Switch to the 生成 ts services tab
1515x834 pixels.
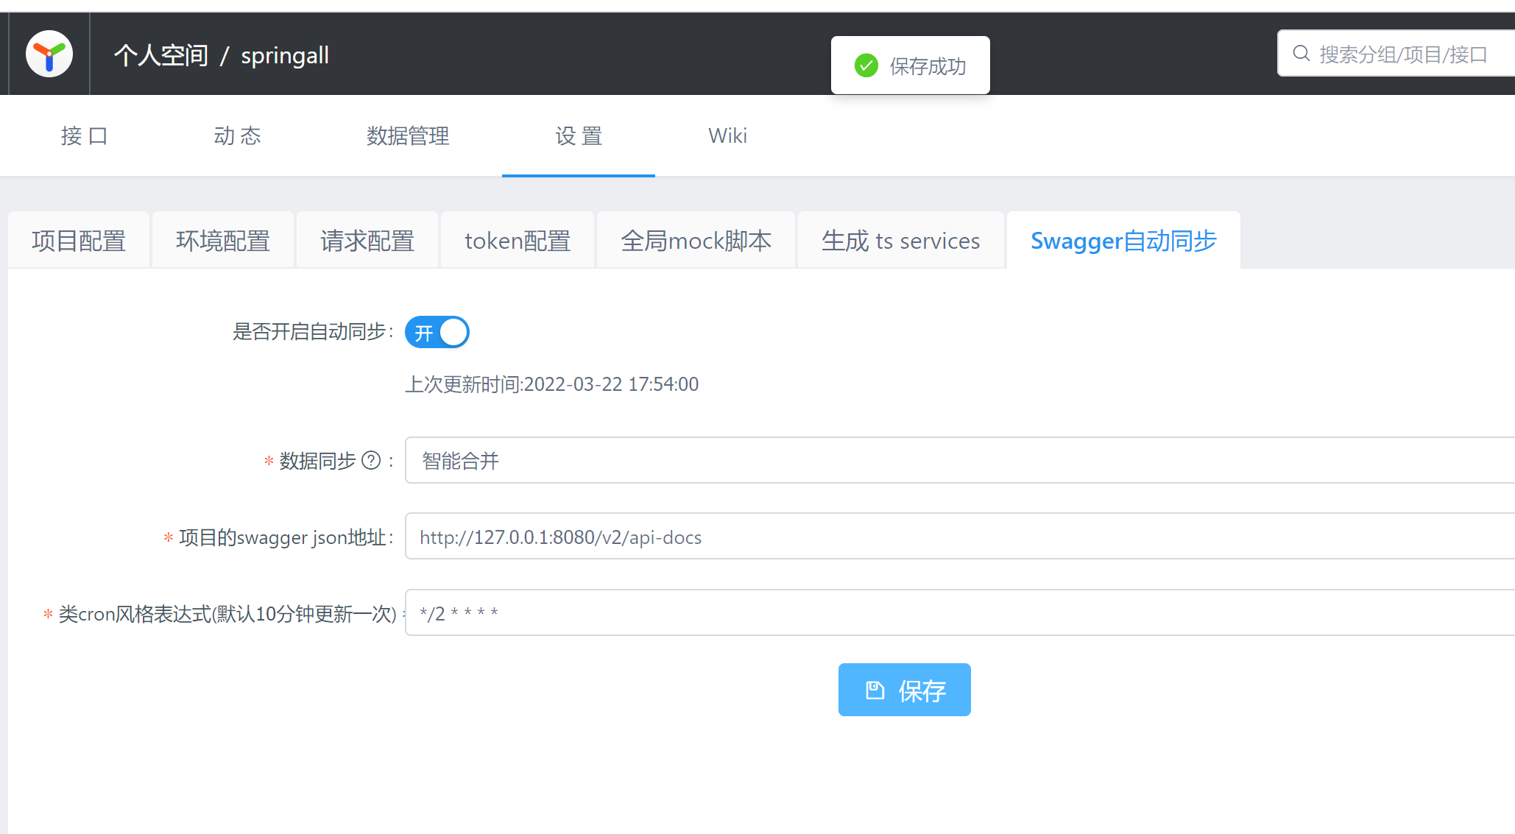click(900, 241)
